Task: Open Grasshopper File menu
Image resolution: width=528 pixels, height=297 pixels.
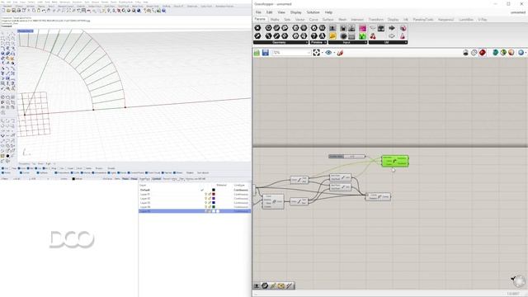Action: click(x=258, y=12)
